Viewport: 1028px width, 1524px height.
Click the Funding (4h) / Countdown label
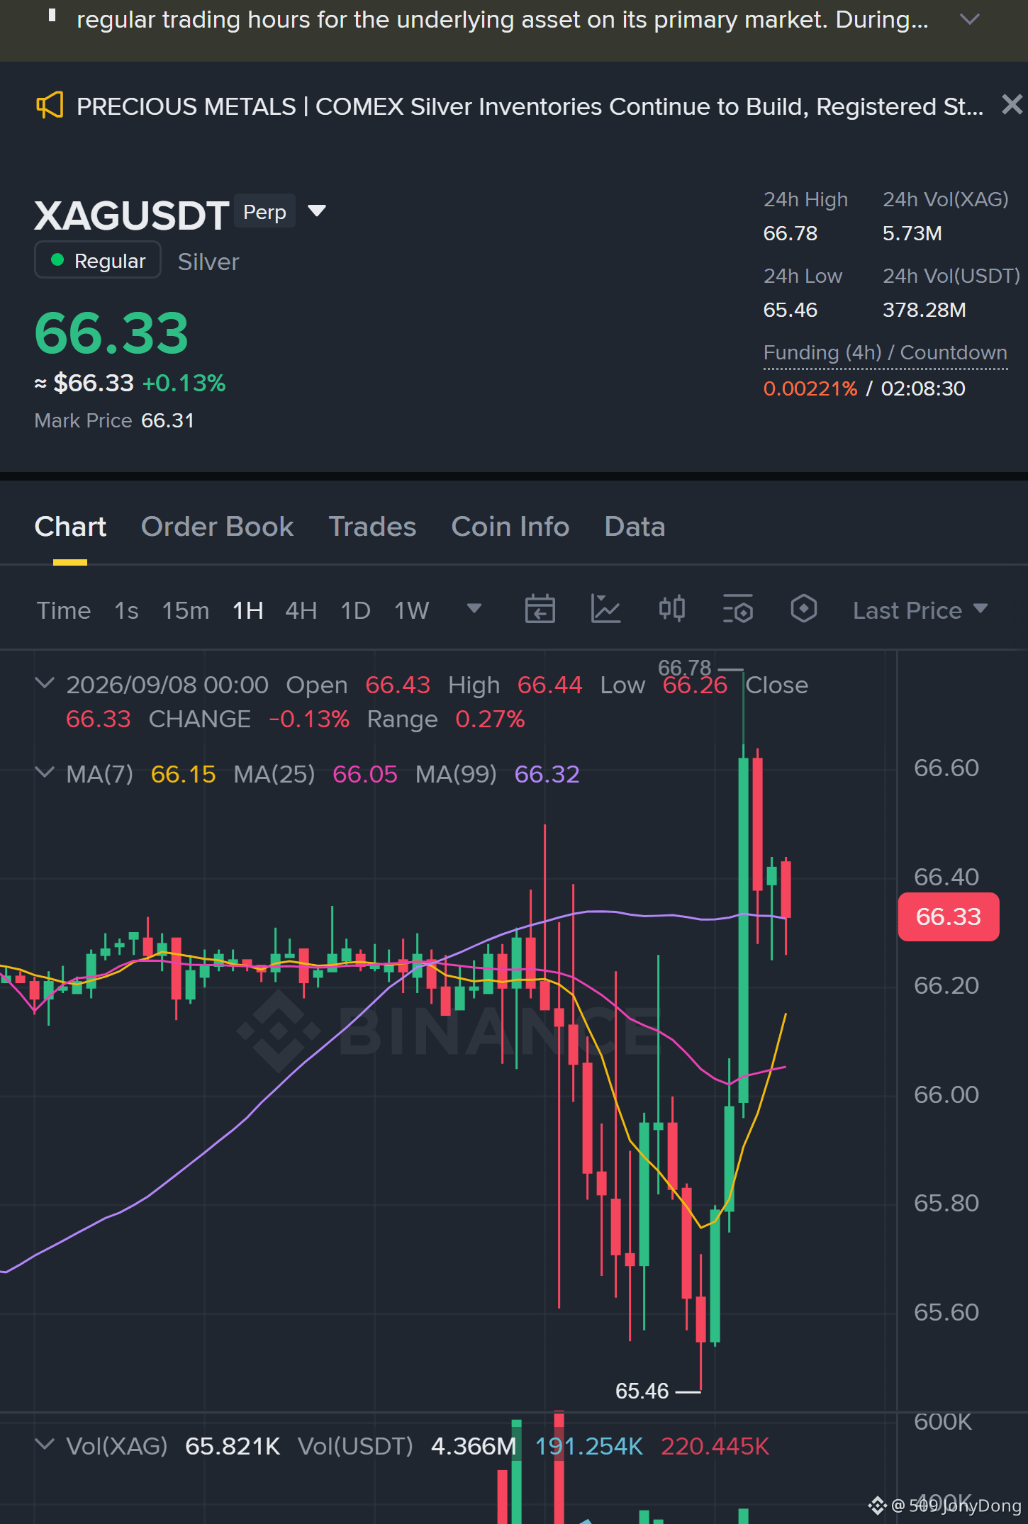coord(885,352)
